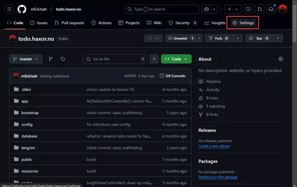Open the Activity link in About

(209, 90)
